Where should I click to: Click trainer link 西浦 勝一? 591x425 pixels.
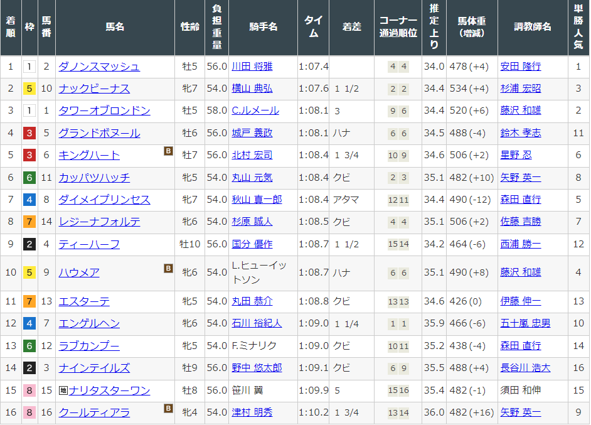tap(521, 244)
